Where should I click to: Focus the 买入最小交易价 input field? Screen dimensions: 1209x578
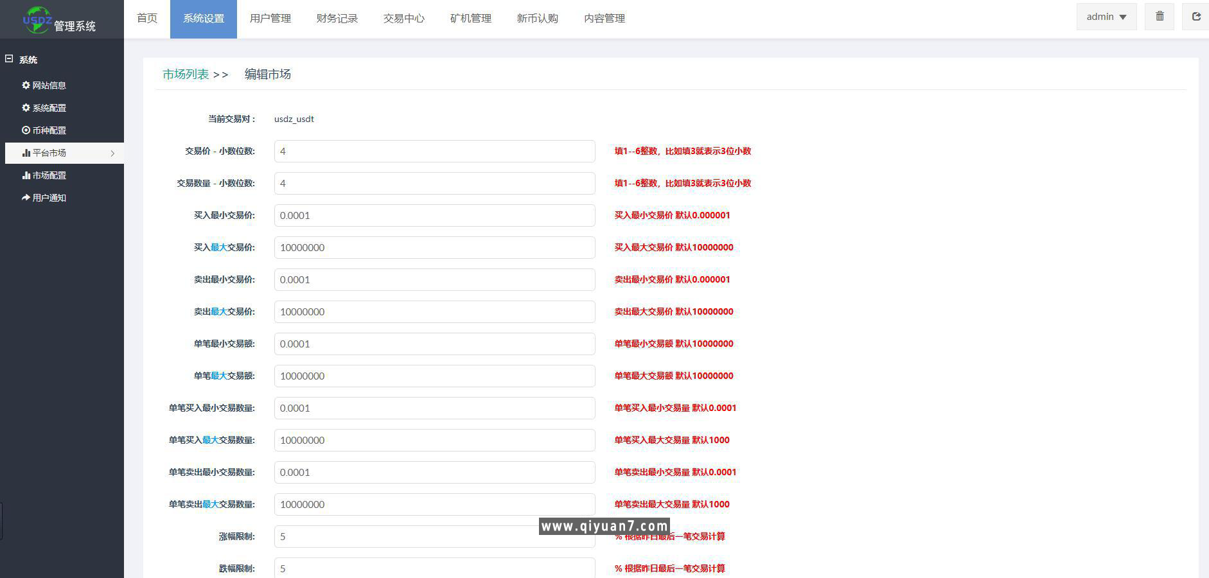click(434, 216)
